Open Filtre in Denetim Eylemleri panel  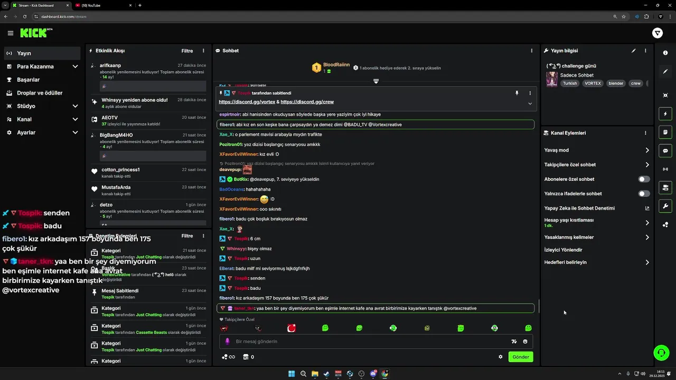click(x=187, y=236)
